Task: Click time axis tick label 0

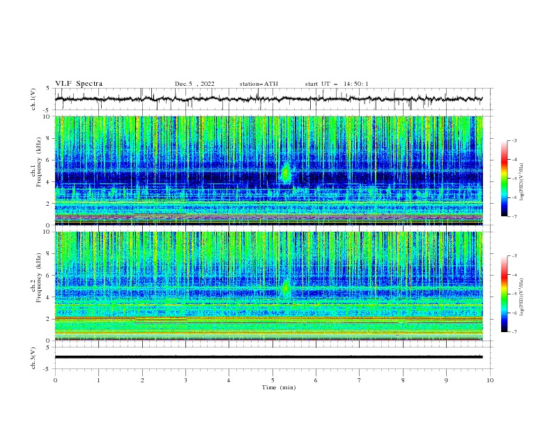Action: pyautogui.click(x=55, y=380)
